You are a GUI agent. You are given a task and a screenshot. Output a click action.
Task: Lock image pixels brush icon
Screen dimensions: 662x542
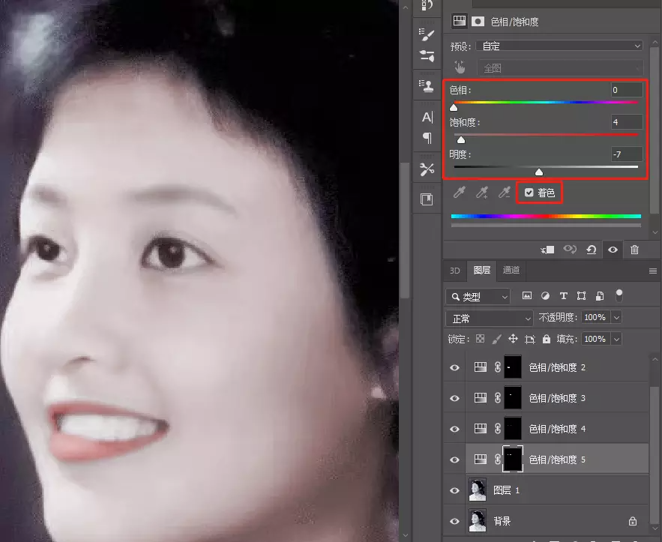497,339
